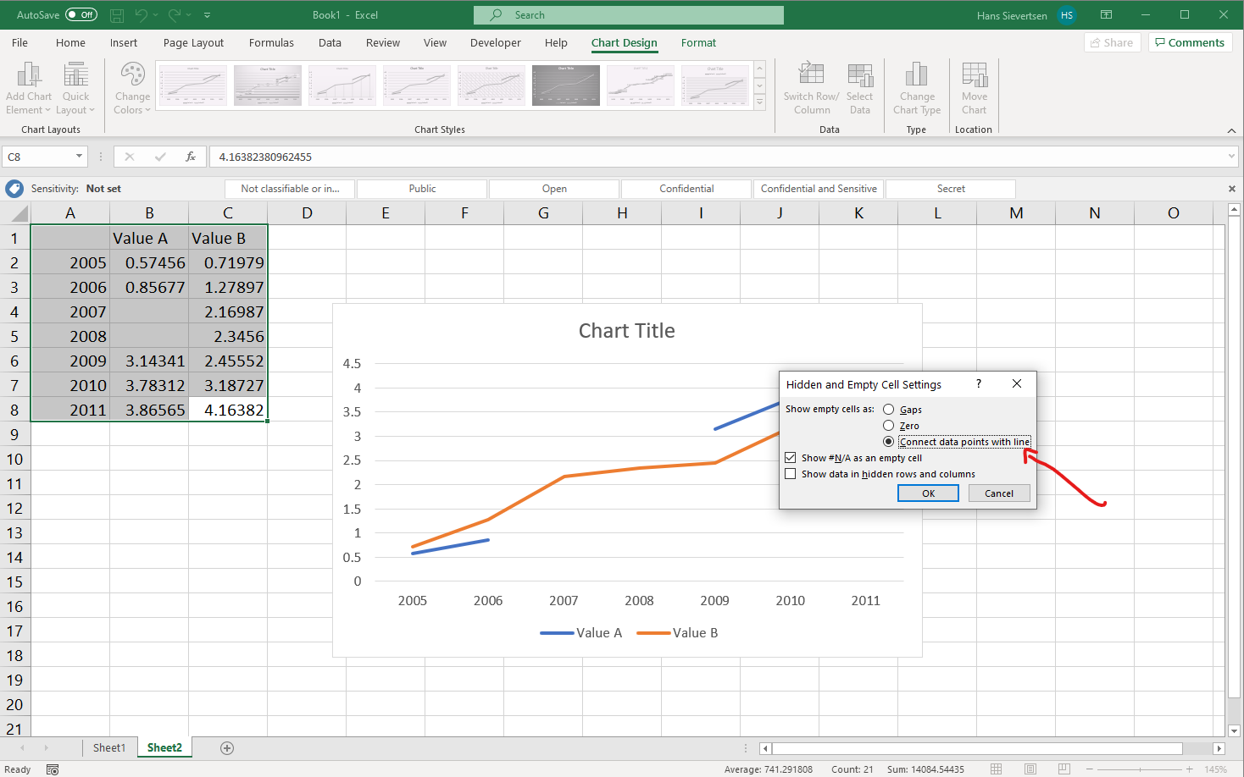Open the Format tab
The height and width of the screenshot is (777, 1244).
(x=698, y=42)
